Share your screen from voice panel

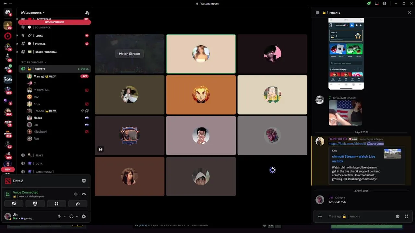click(x=35, y=204)
